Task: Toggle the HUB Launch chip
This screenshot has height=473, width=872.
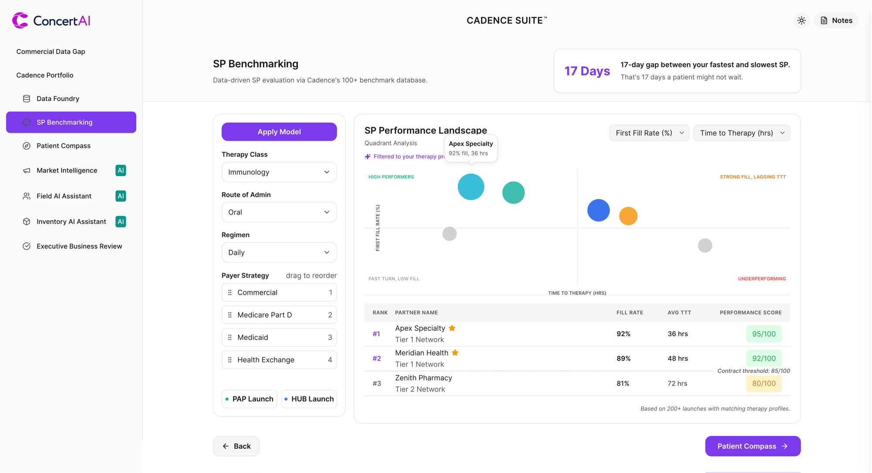Action: coord(309,398)
